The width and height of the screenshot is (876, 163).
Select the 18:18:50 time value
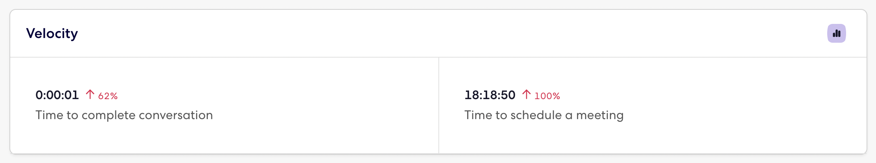490,95
